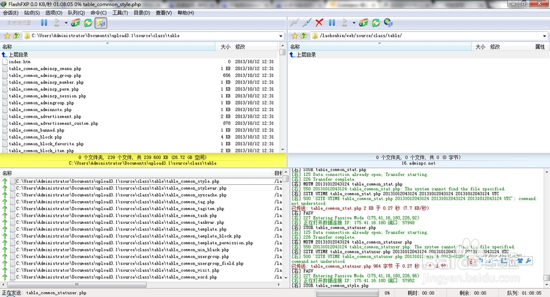Go up one folder with the remote up-folder icon
This screenshot has width=550, height=297.
click(304, 36)
